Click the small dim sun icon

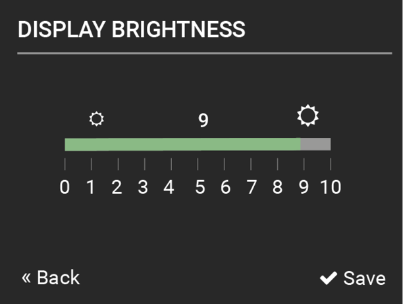96,119
